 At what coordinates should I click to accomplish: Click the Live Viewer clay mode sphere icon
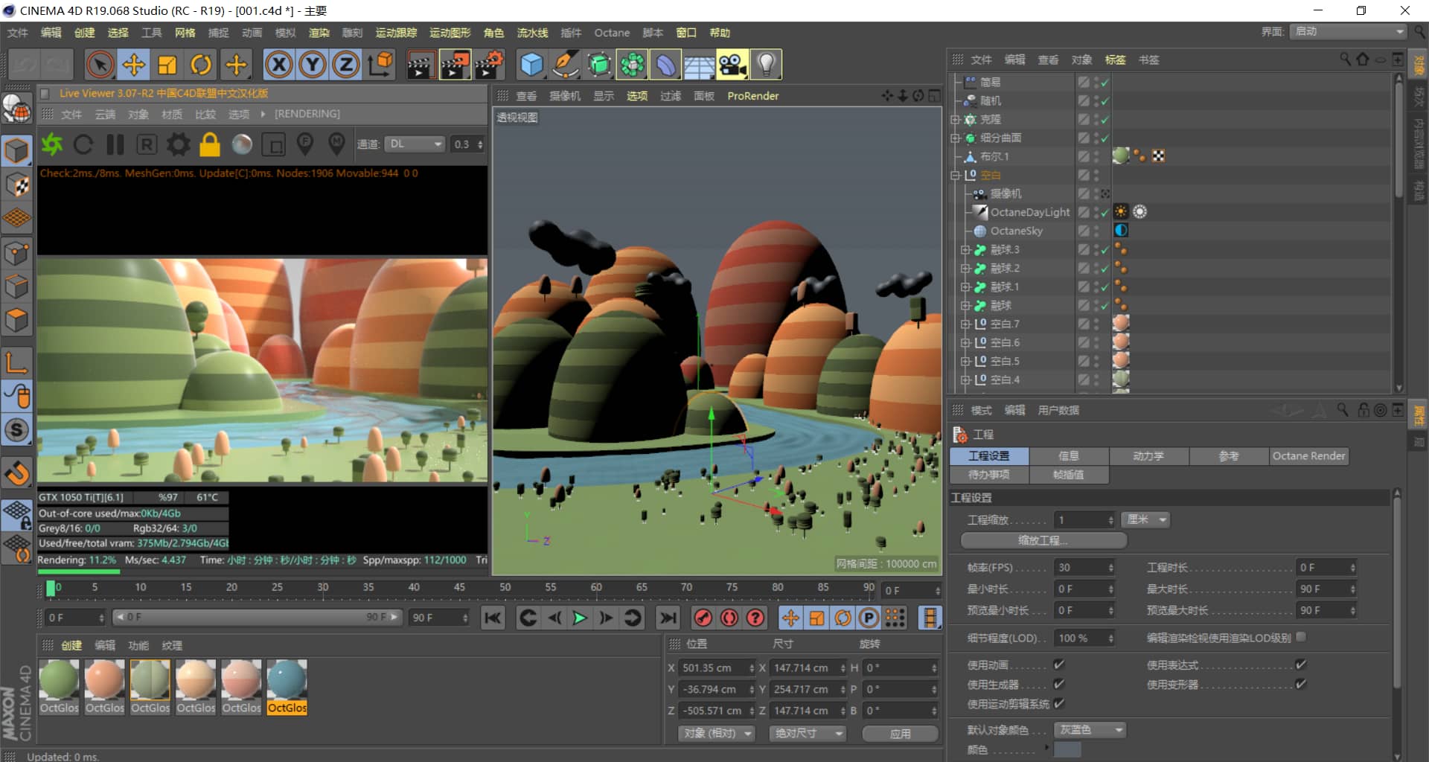242,144
